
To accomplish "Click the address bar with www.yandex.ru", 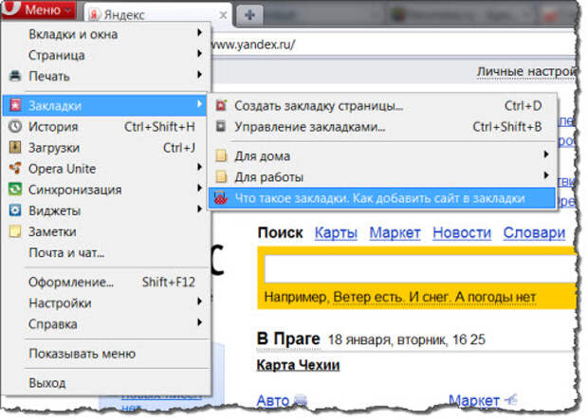I will [393, 45].
